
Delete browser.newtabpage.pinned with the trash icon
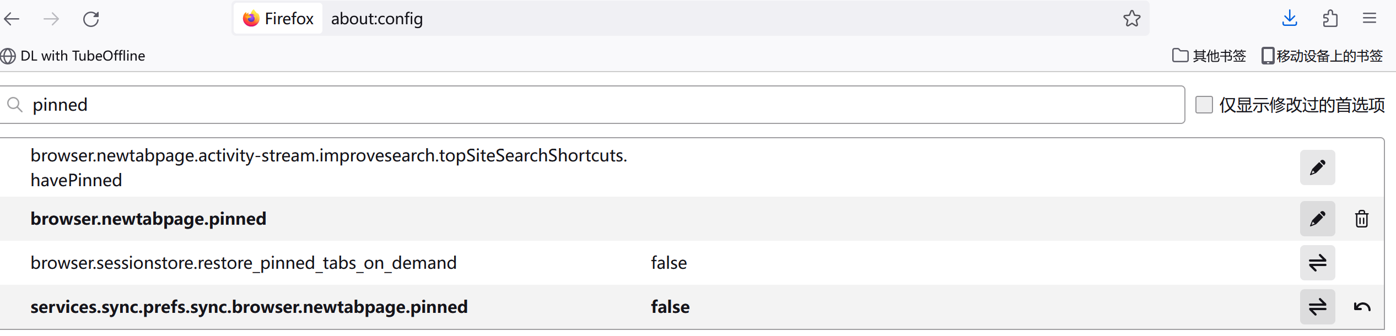[x=1361, y=219]
